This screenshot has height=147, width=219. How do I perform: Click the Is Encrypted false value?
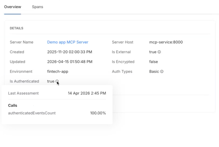point(154,62)
